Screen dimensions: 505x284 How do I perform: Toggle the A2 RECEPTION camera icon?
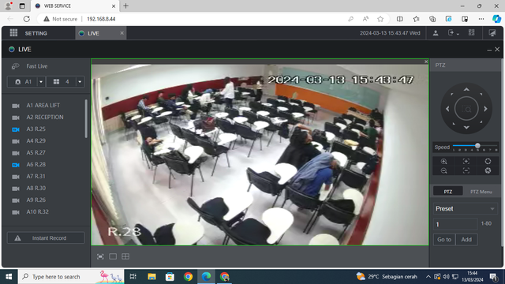(x=16, y=118)
